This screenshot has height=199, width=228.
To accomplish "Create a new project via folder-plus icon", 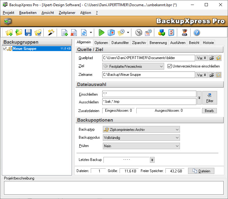I will pyautogui.click(x=9, y=32).
